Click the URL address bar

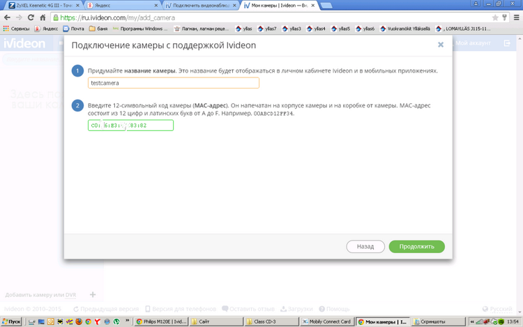(273, 17)
